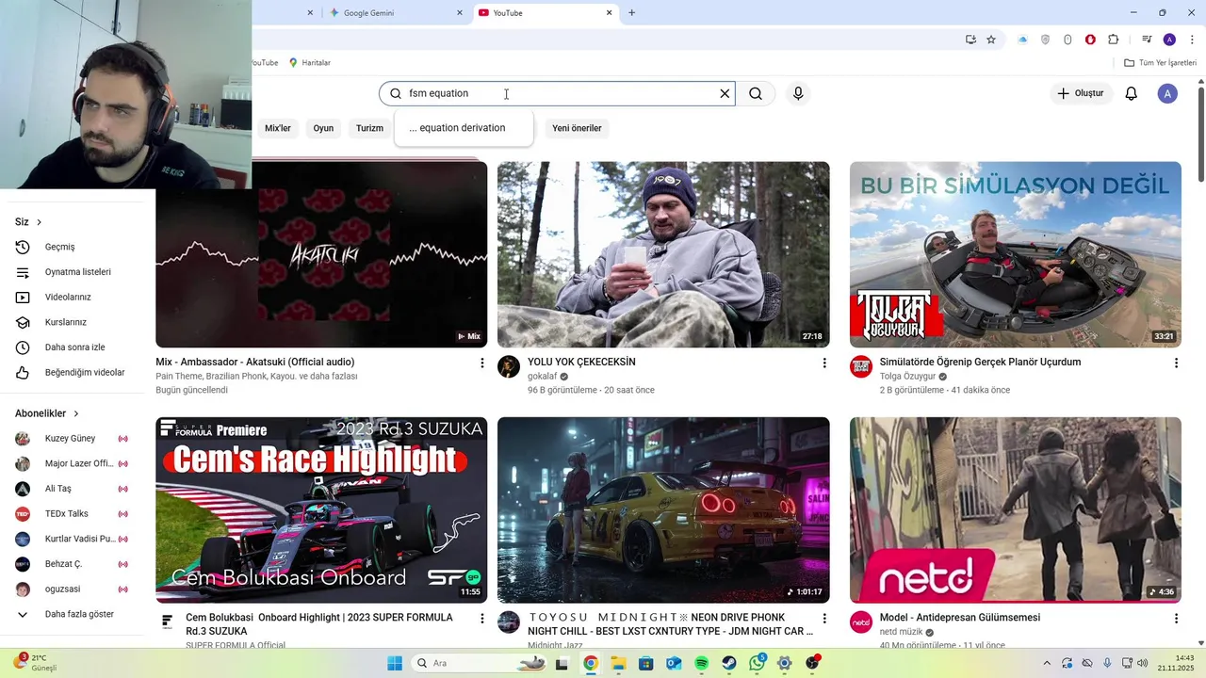This screenshot has height=678, width=1206.
Task: Open the Chrome extensions puzzle icon
Action: 1113,40
